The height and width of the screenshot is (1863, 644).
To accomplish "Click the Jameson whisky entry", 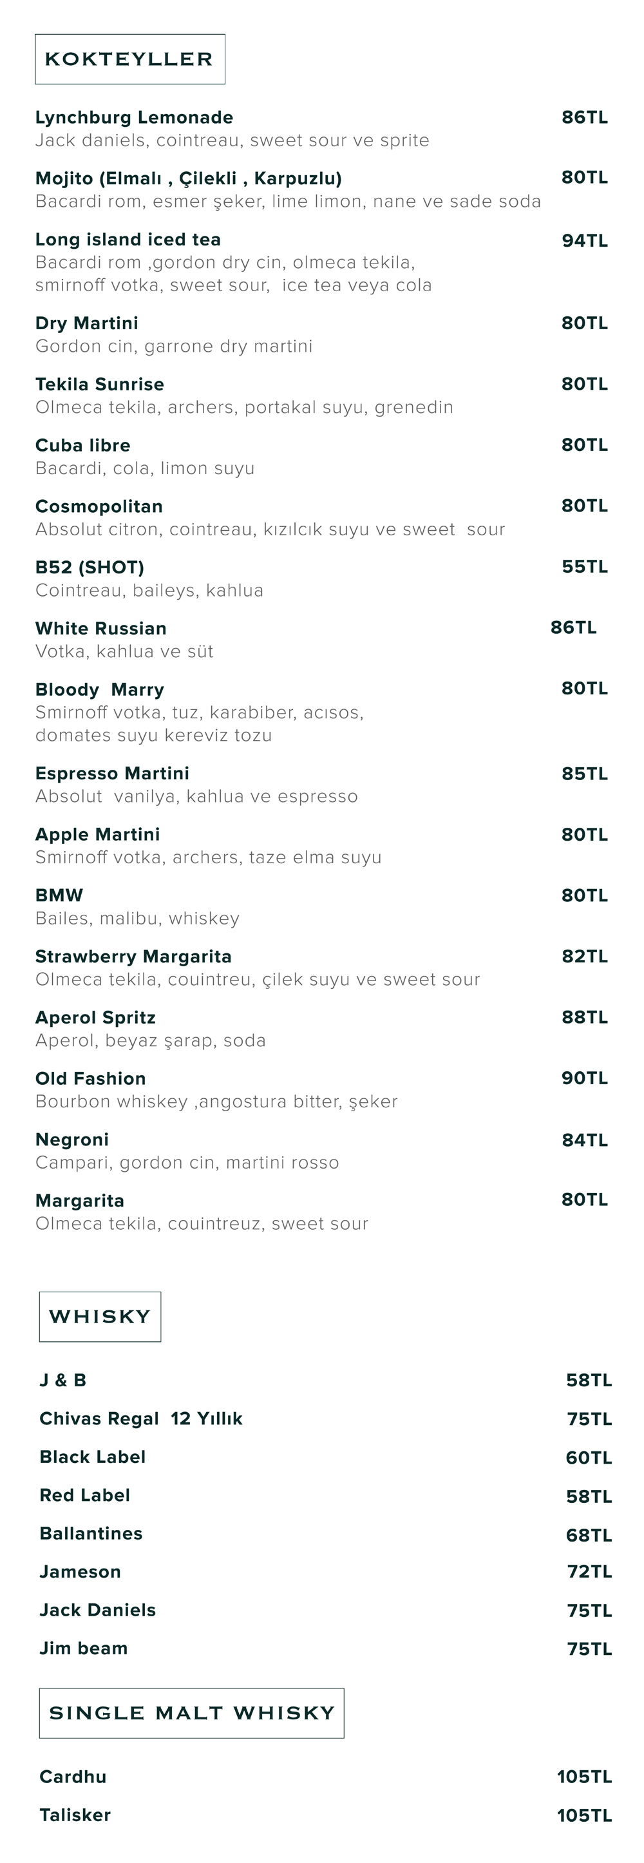I will tap(80, 1572).
